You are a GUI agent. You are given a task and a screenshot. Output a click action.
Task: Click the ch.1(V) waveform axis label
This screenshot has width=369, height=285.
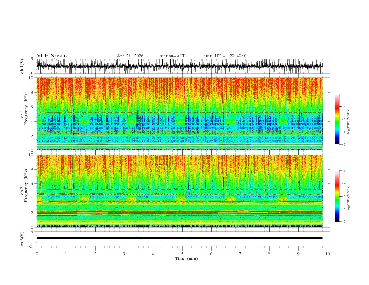pos(22,66)
